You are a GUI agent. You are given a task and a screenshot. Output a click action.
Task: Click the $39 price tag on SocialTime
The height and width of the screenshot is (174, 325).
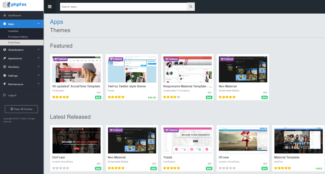[98, 97]
